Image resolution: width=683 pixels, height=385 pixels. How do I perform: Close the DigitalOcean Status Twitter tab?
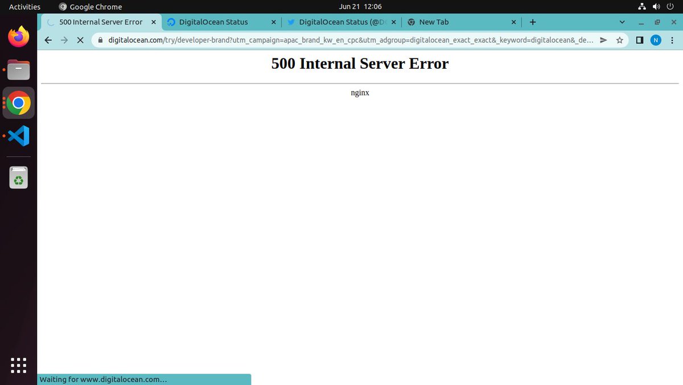(x=394, y=22)
